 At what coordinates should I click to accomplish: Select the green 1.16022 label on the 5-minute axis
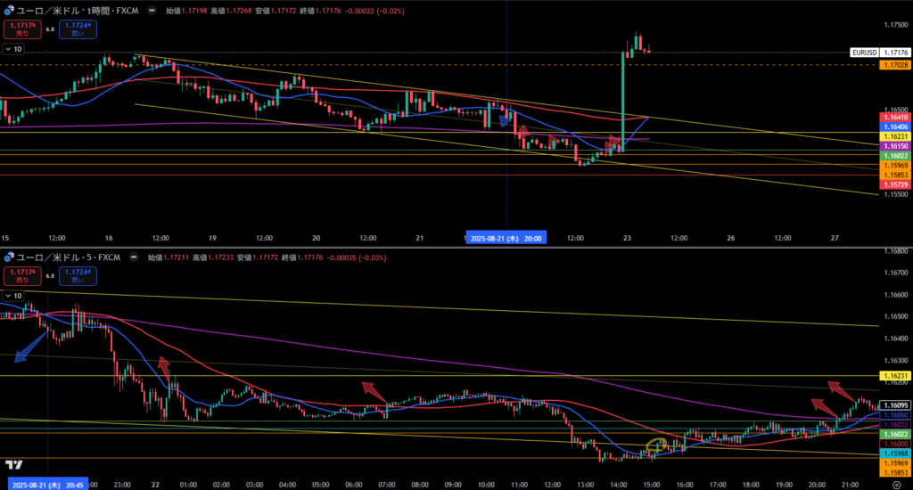895,434
